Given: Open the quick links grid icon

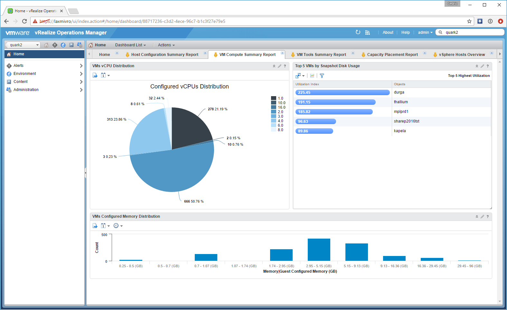Looking at the screenshot, I should pos(368,32).
